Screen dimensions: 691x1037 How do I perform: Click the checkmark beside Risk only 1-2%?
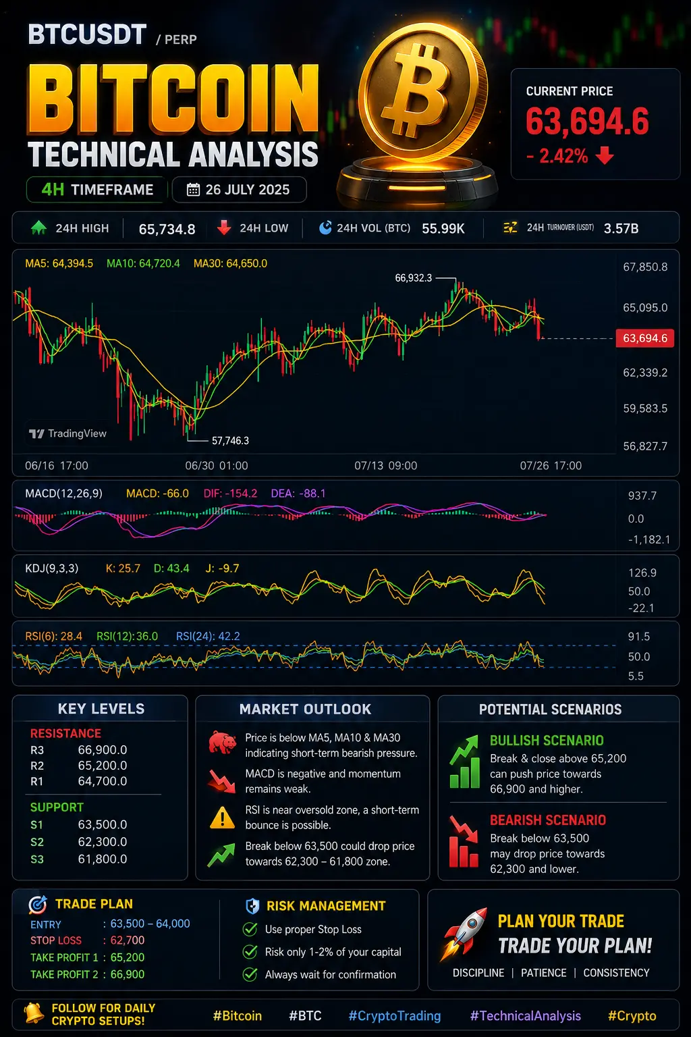point(250,952)
